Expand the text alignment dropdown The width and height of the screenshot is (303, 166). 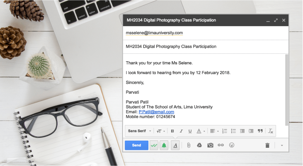(214, 131)
